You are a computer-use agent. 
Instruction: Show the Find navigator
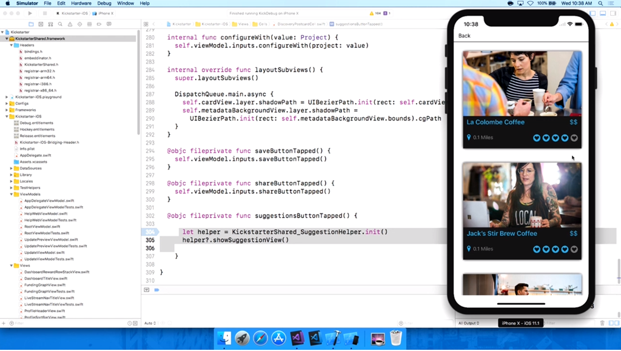(60, 24)
